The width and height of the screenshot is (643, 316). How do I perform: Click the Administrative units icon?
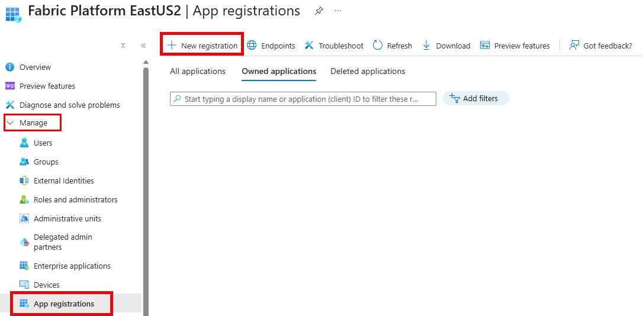click(x=24, y=218)
